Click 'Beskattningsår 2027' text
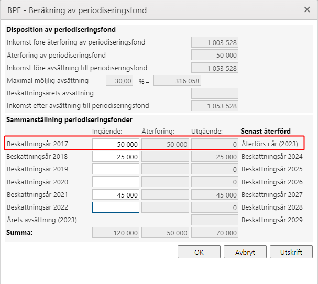Viewport: 318px width, 284px height. click(x=272, y=194)
